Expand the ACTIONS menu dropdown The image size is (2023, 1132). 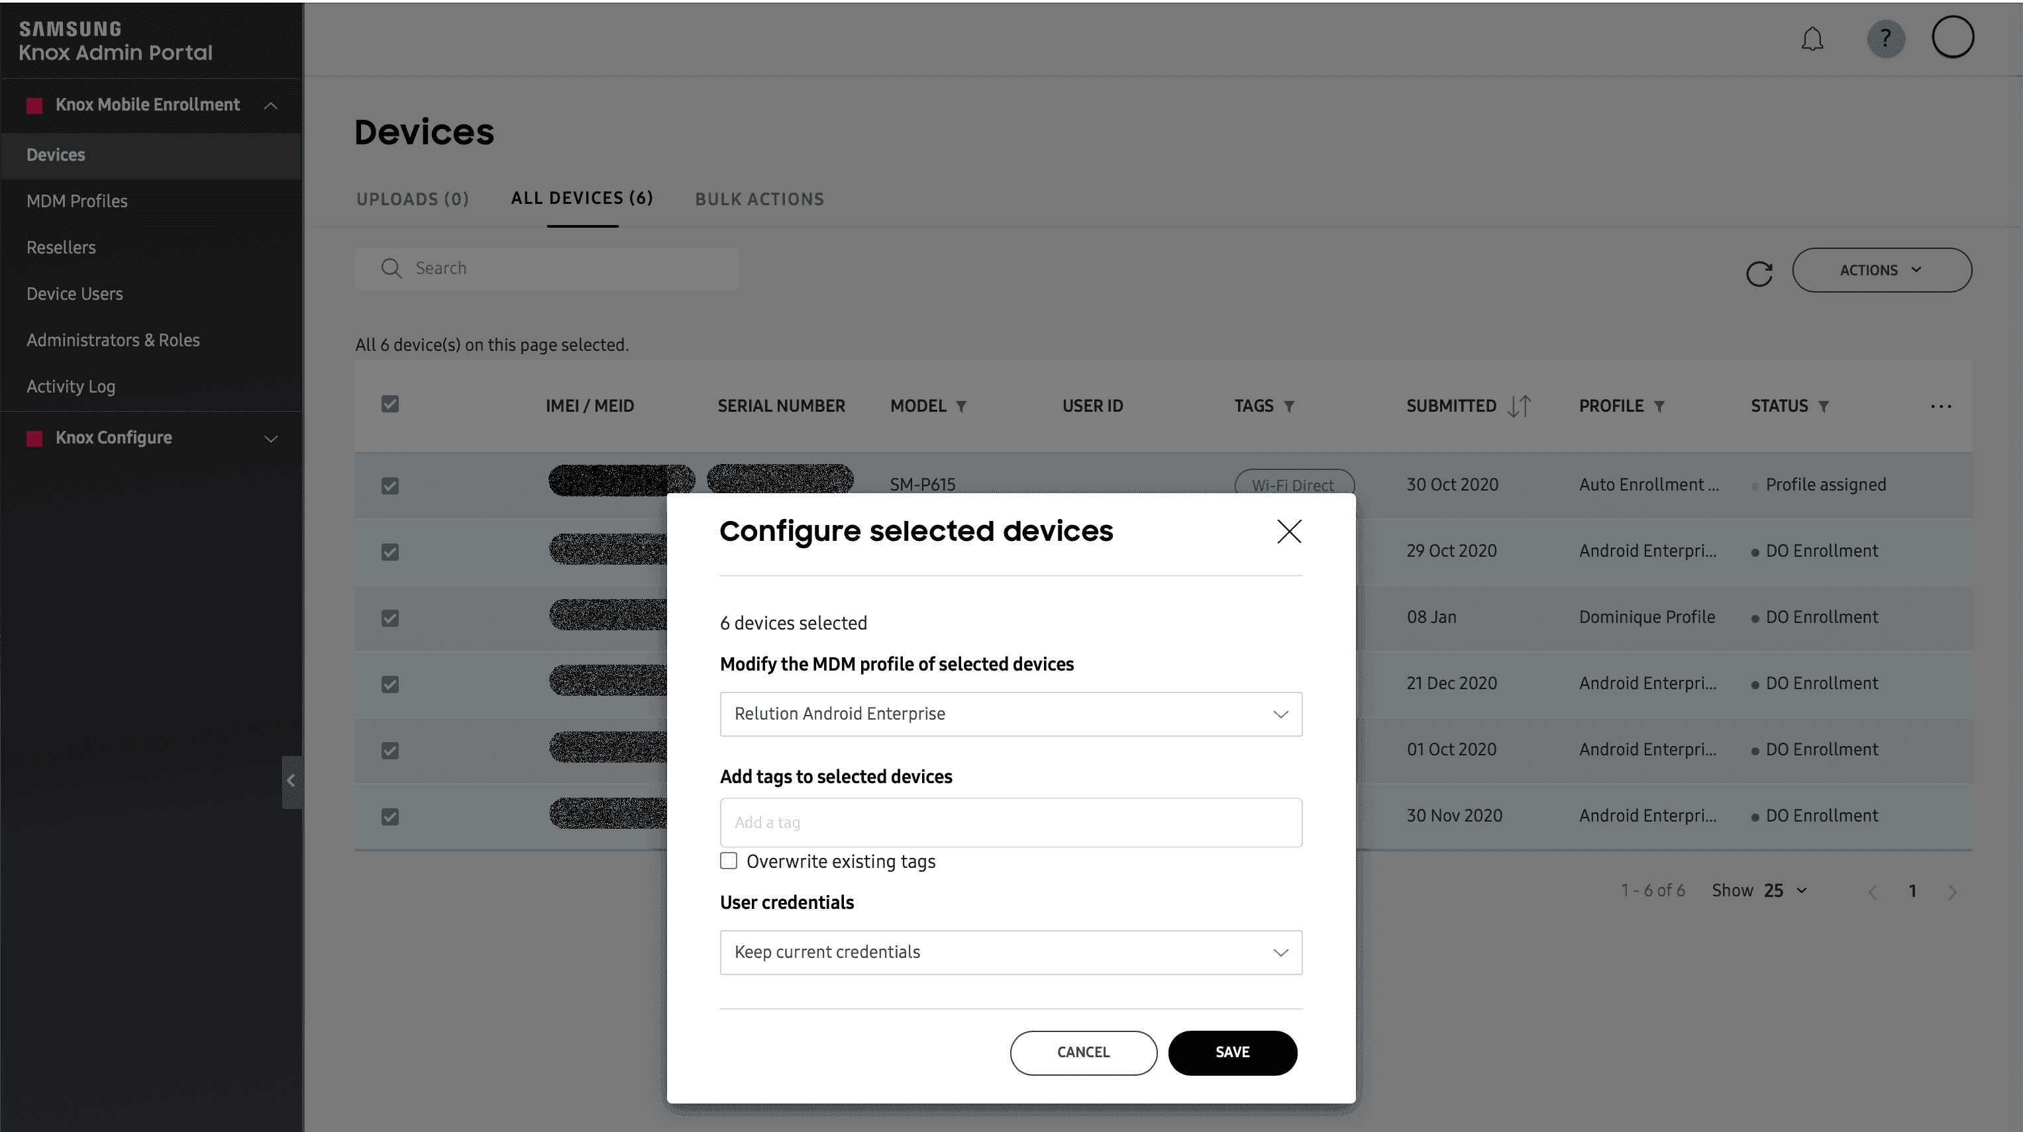pyautogui.click(x=1883, y=269)
